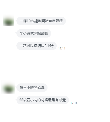The width and height of the screenshot is (110, 122).
Task: Click the 17:15 timestamp
Action: [x=74, y=103]
